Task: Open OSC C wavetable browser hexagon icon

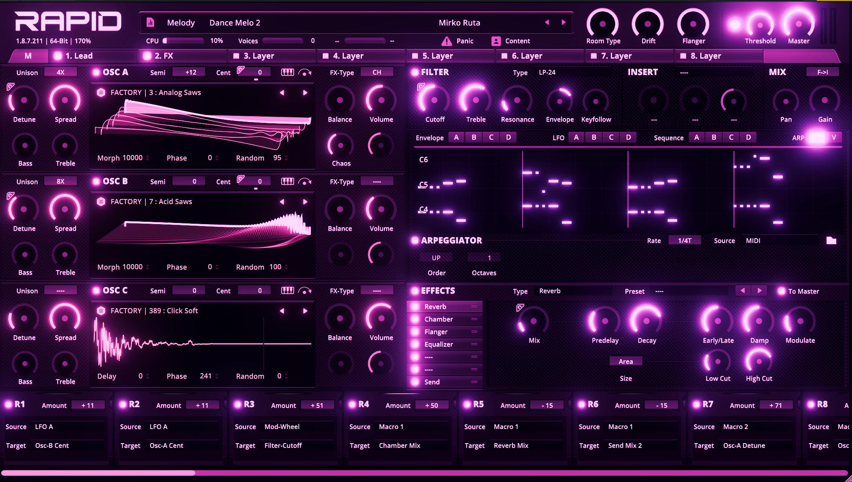Action: point(101,311)
